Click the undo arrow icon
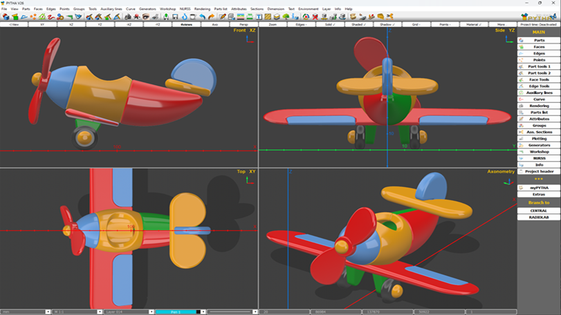This screenshot has width=561, height=315. tap(202, 17)
